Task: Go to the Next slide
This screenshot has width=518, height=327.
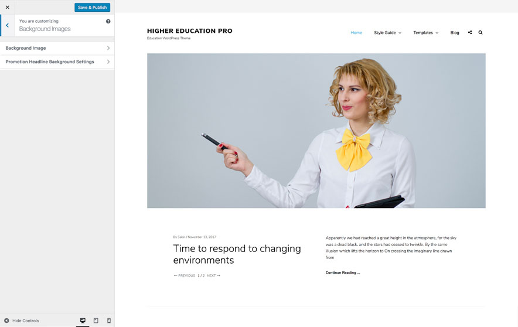Action: pos(213,275)
